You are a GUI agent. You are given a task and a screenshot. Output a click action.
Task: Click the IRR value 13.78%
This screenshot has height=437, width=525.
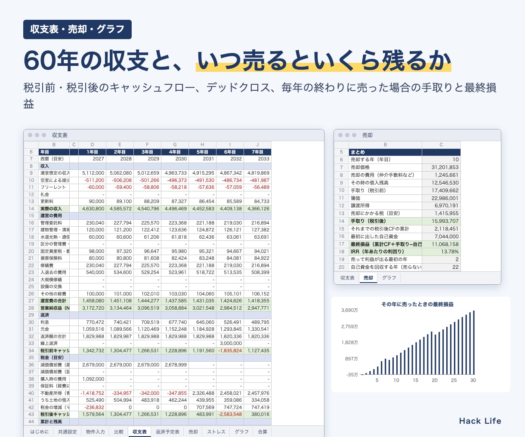tap(441, 252)
